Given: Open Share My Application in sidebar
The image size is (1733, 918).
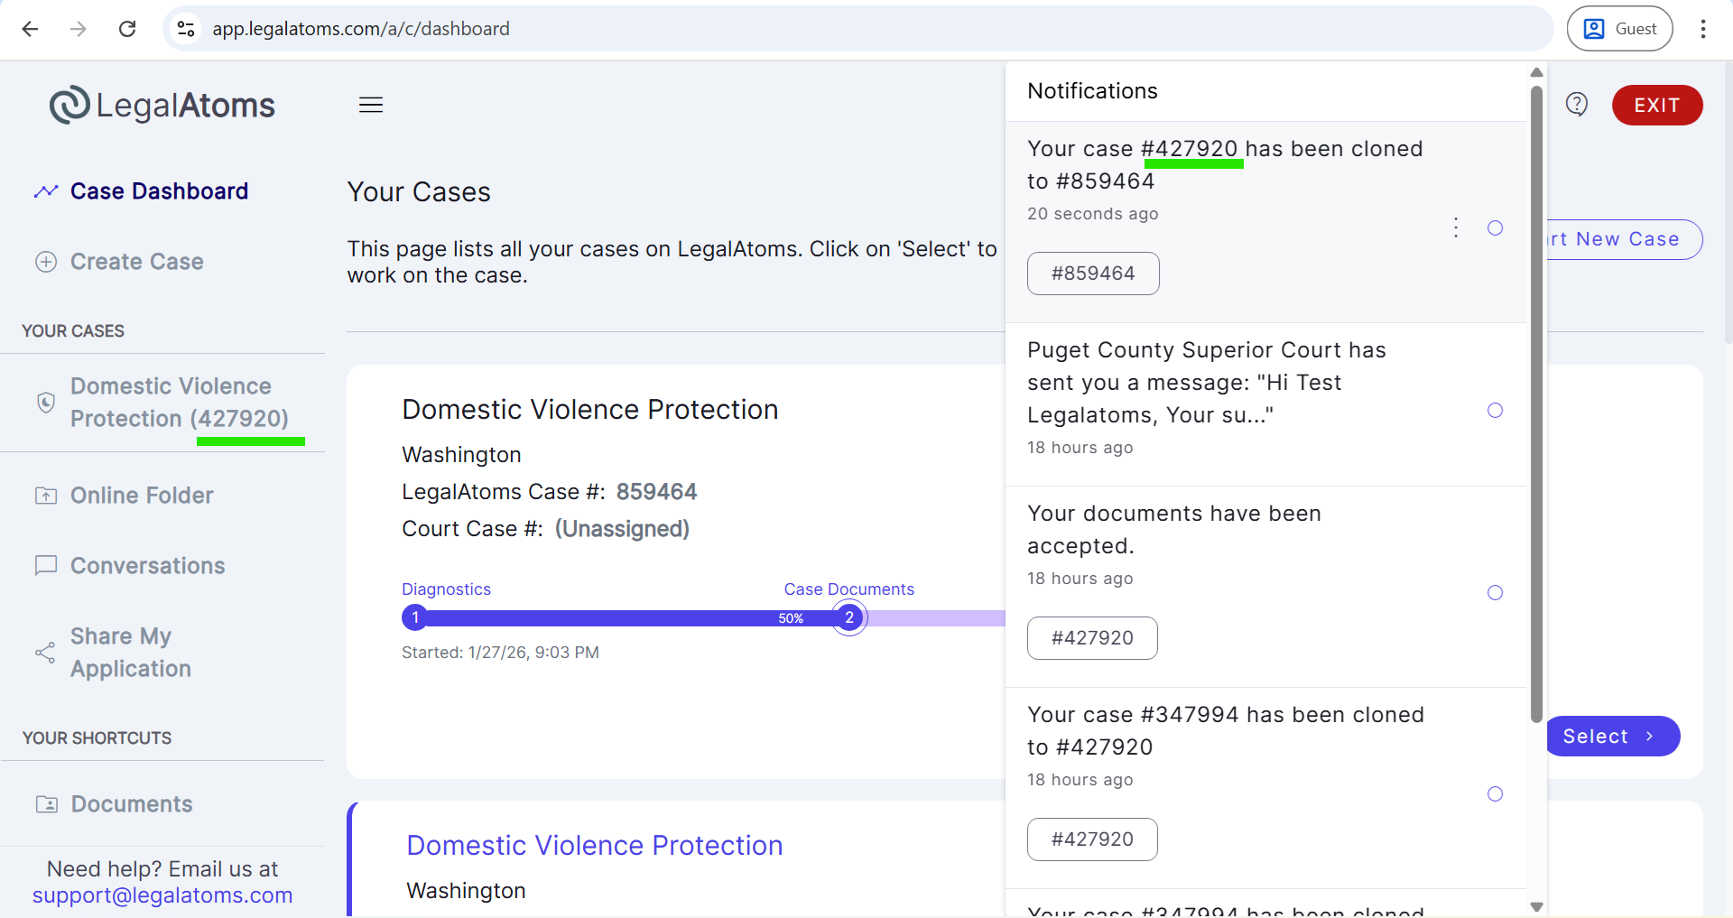Looking at the screenshot, I should pos(131,653).
